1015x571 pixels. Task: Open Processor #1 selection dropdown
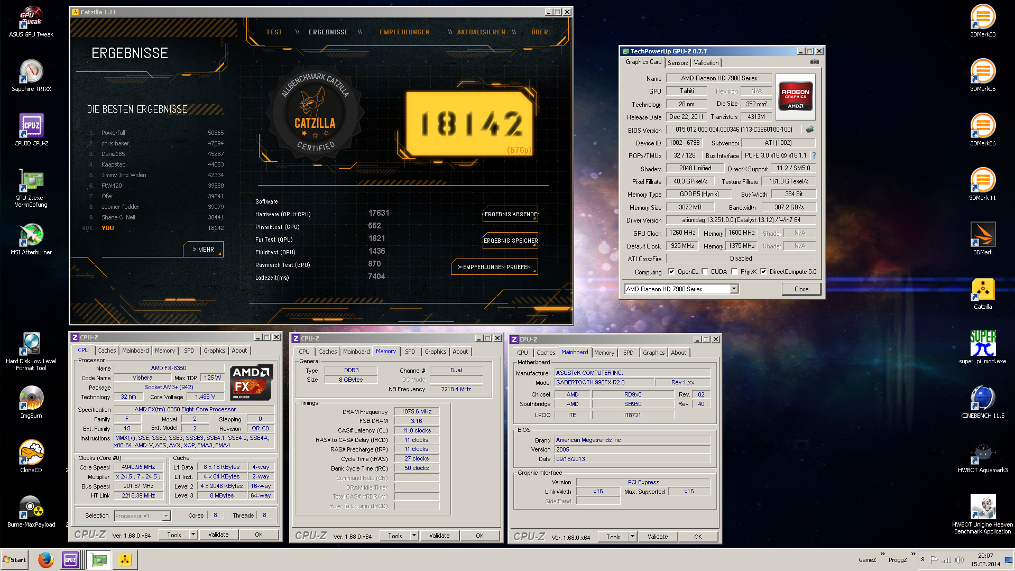pyautogui.click(x=166, y=515)
